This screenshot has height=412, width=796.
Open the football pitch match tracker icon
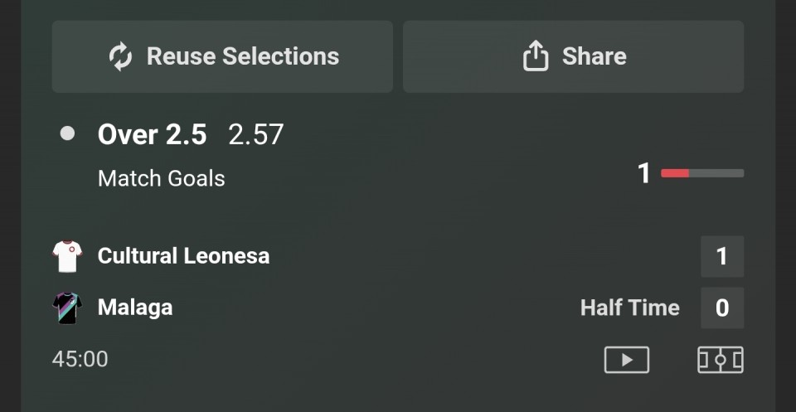[720, 360]
